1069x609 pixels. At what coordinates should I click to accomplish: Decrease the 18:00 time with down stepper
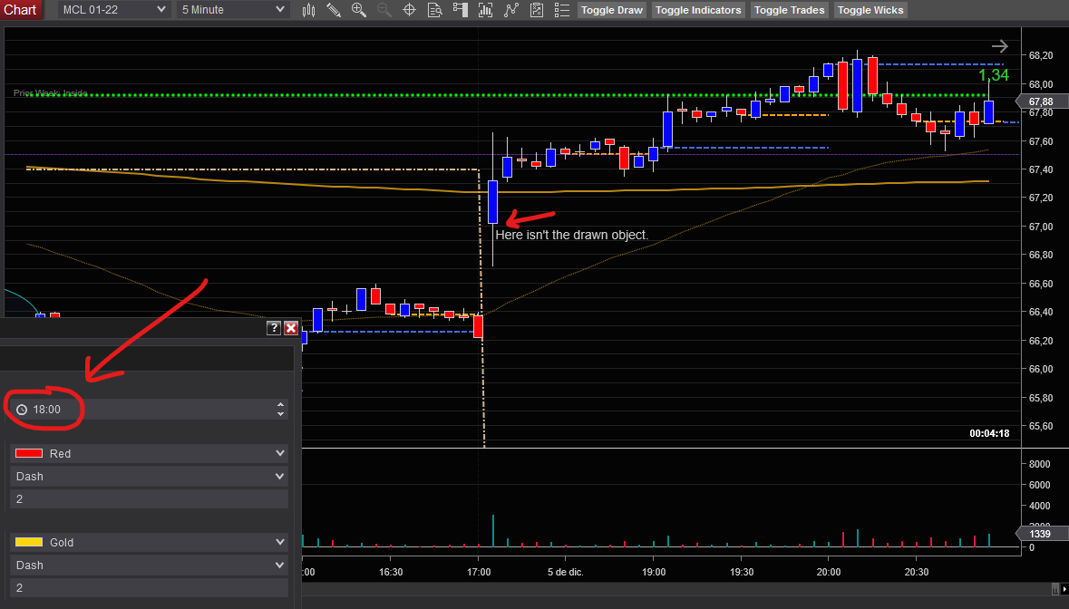tap(280, 413)
